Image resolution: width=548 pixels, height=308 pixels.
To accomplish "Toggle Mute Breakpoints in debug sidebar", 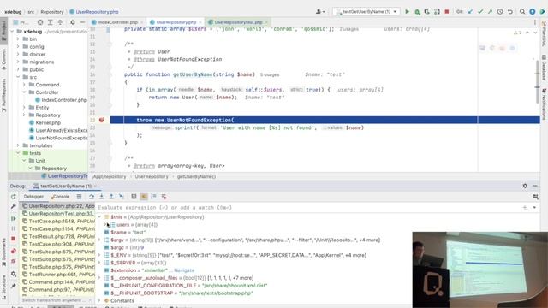I will (x=14, y=261).
